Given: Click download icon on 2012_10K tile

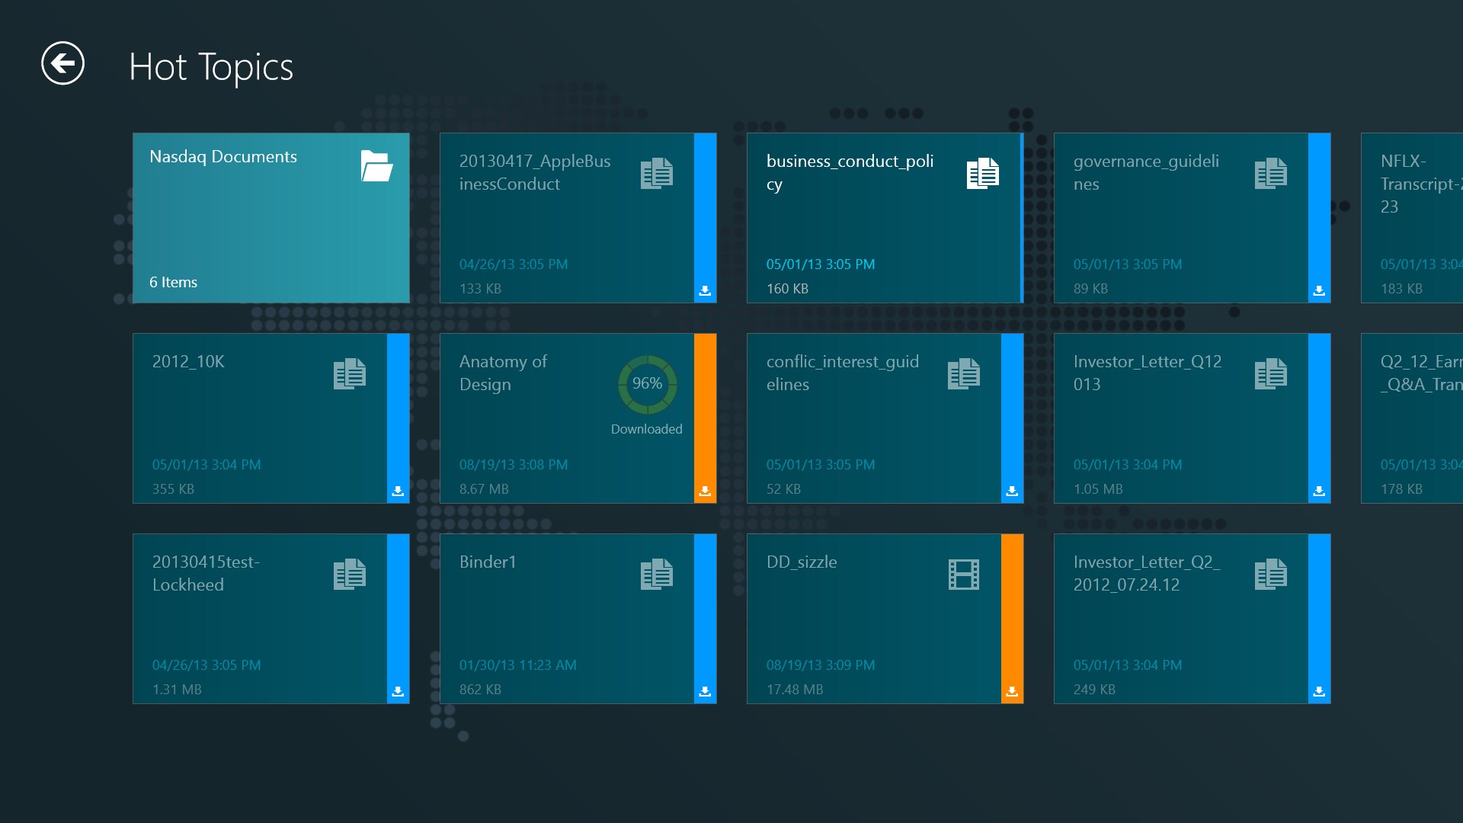Looking at the screenshot, I should [x=398, y=492].
